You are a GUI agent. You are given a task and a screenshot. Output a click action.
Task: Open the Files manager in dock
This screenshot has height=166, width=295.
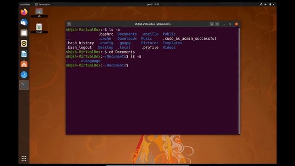(24, 33)
